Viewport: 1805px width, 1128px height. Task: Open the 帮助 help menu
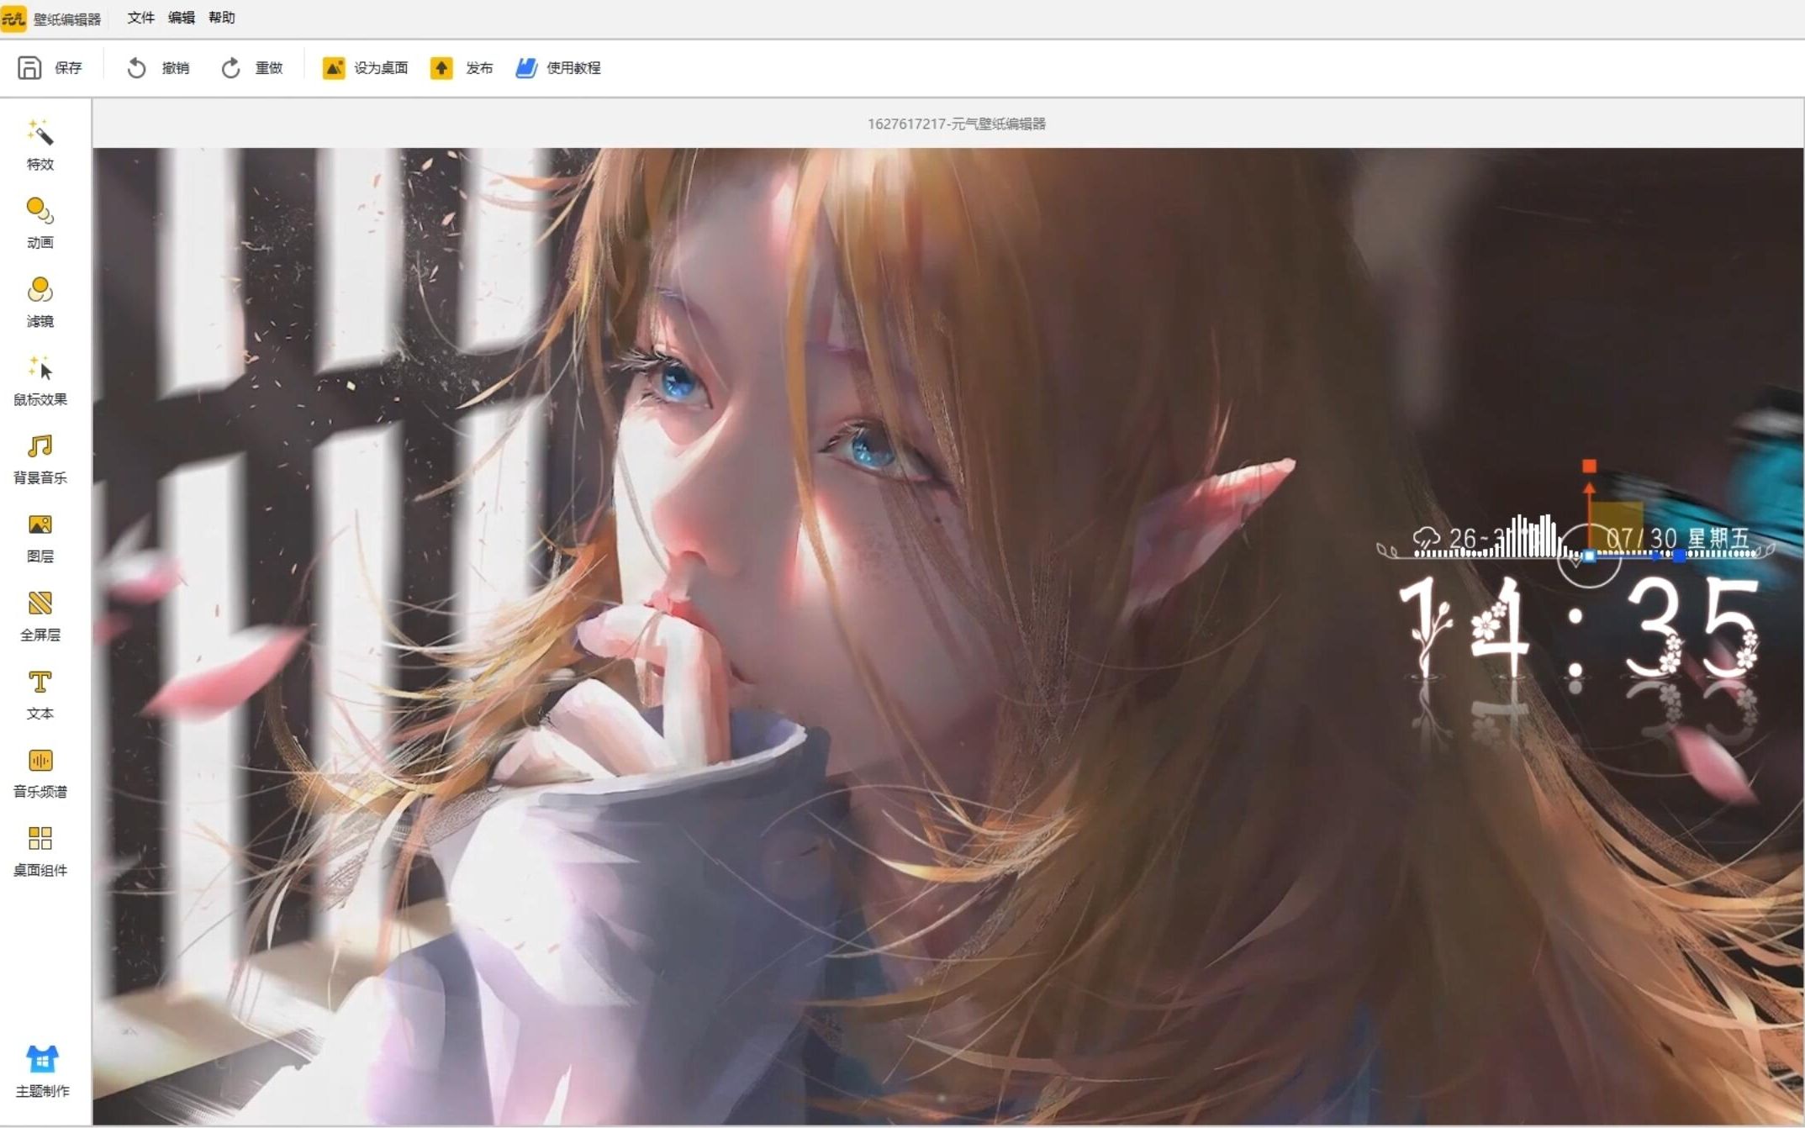coord(221,18)
